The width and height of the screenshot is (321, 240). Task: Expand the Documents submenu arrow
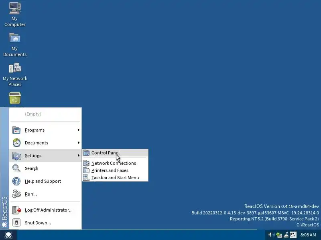[x=78, y=143]
